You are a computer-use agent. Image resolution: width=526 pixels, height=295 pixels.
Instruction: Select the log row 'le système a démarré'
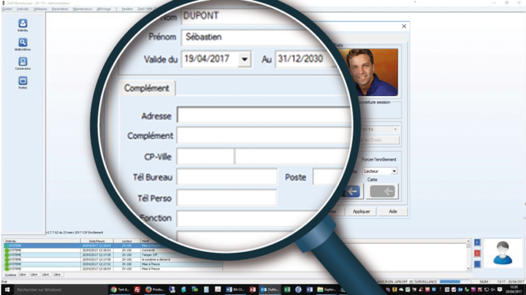point(113,260)
